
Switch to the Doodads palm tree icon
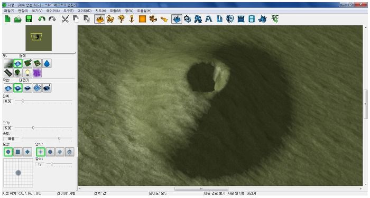tap(121, 19)
